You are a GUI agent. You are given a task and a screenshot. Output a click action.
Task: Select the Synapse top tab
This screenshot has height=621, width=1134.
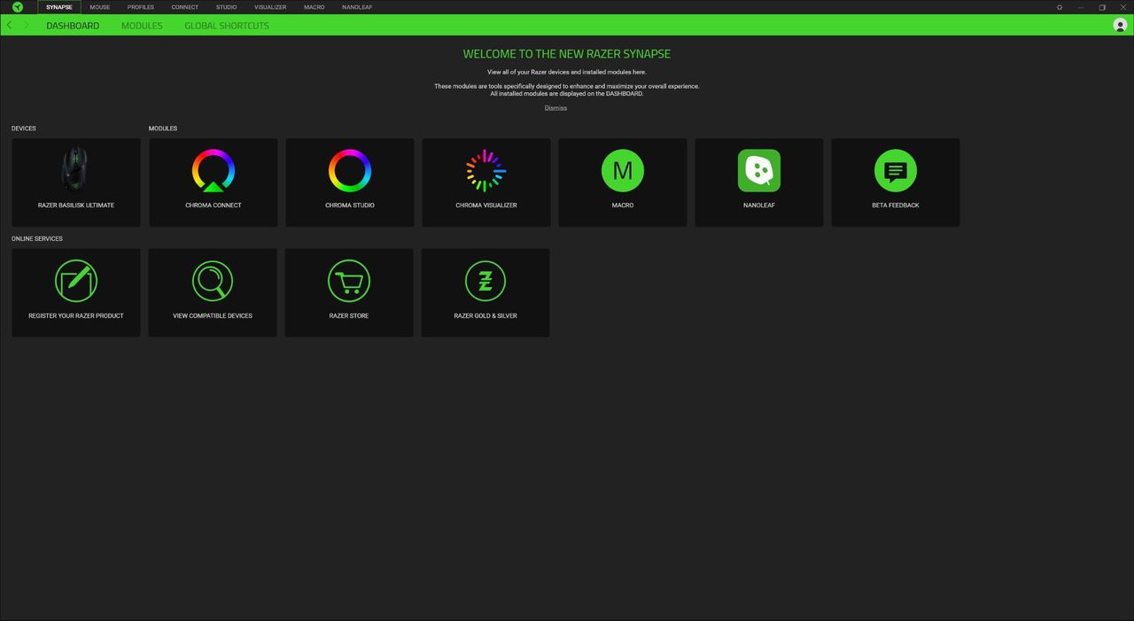[59, 7]
